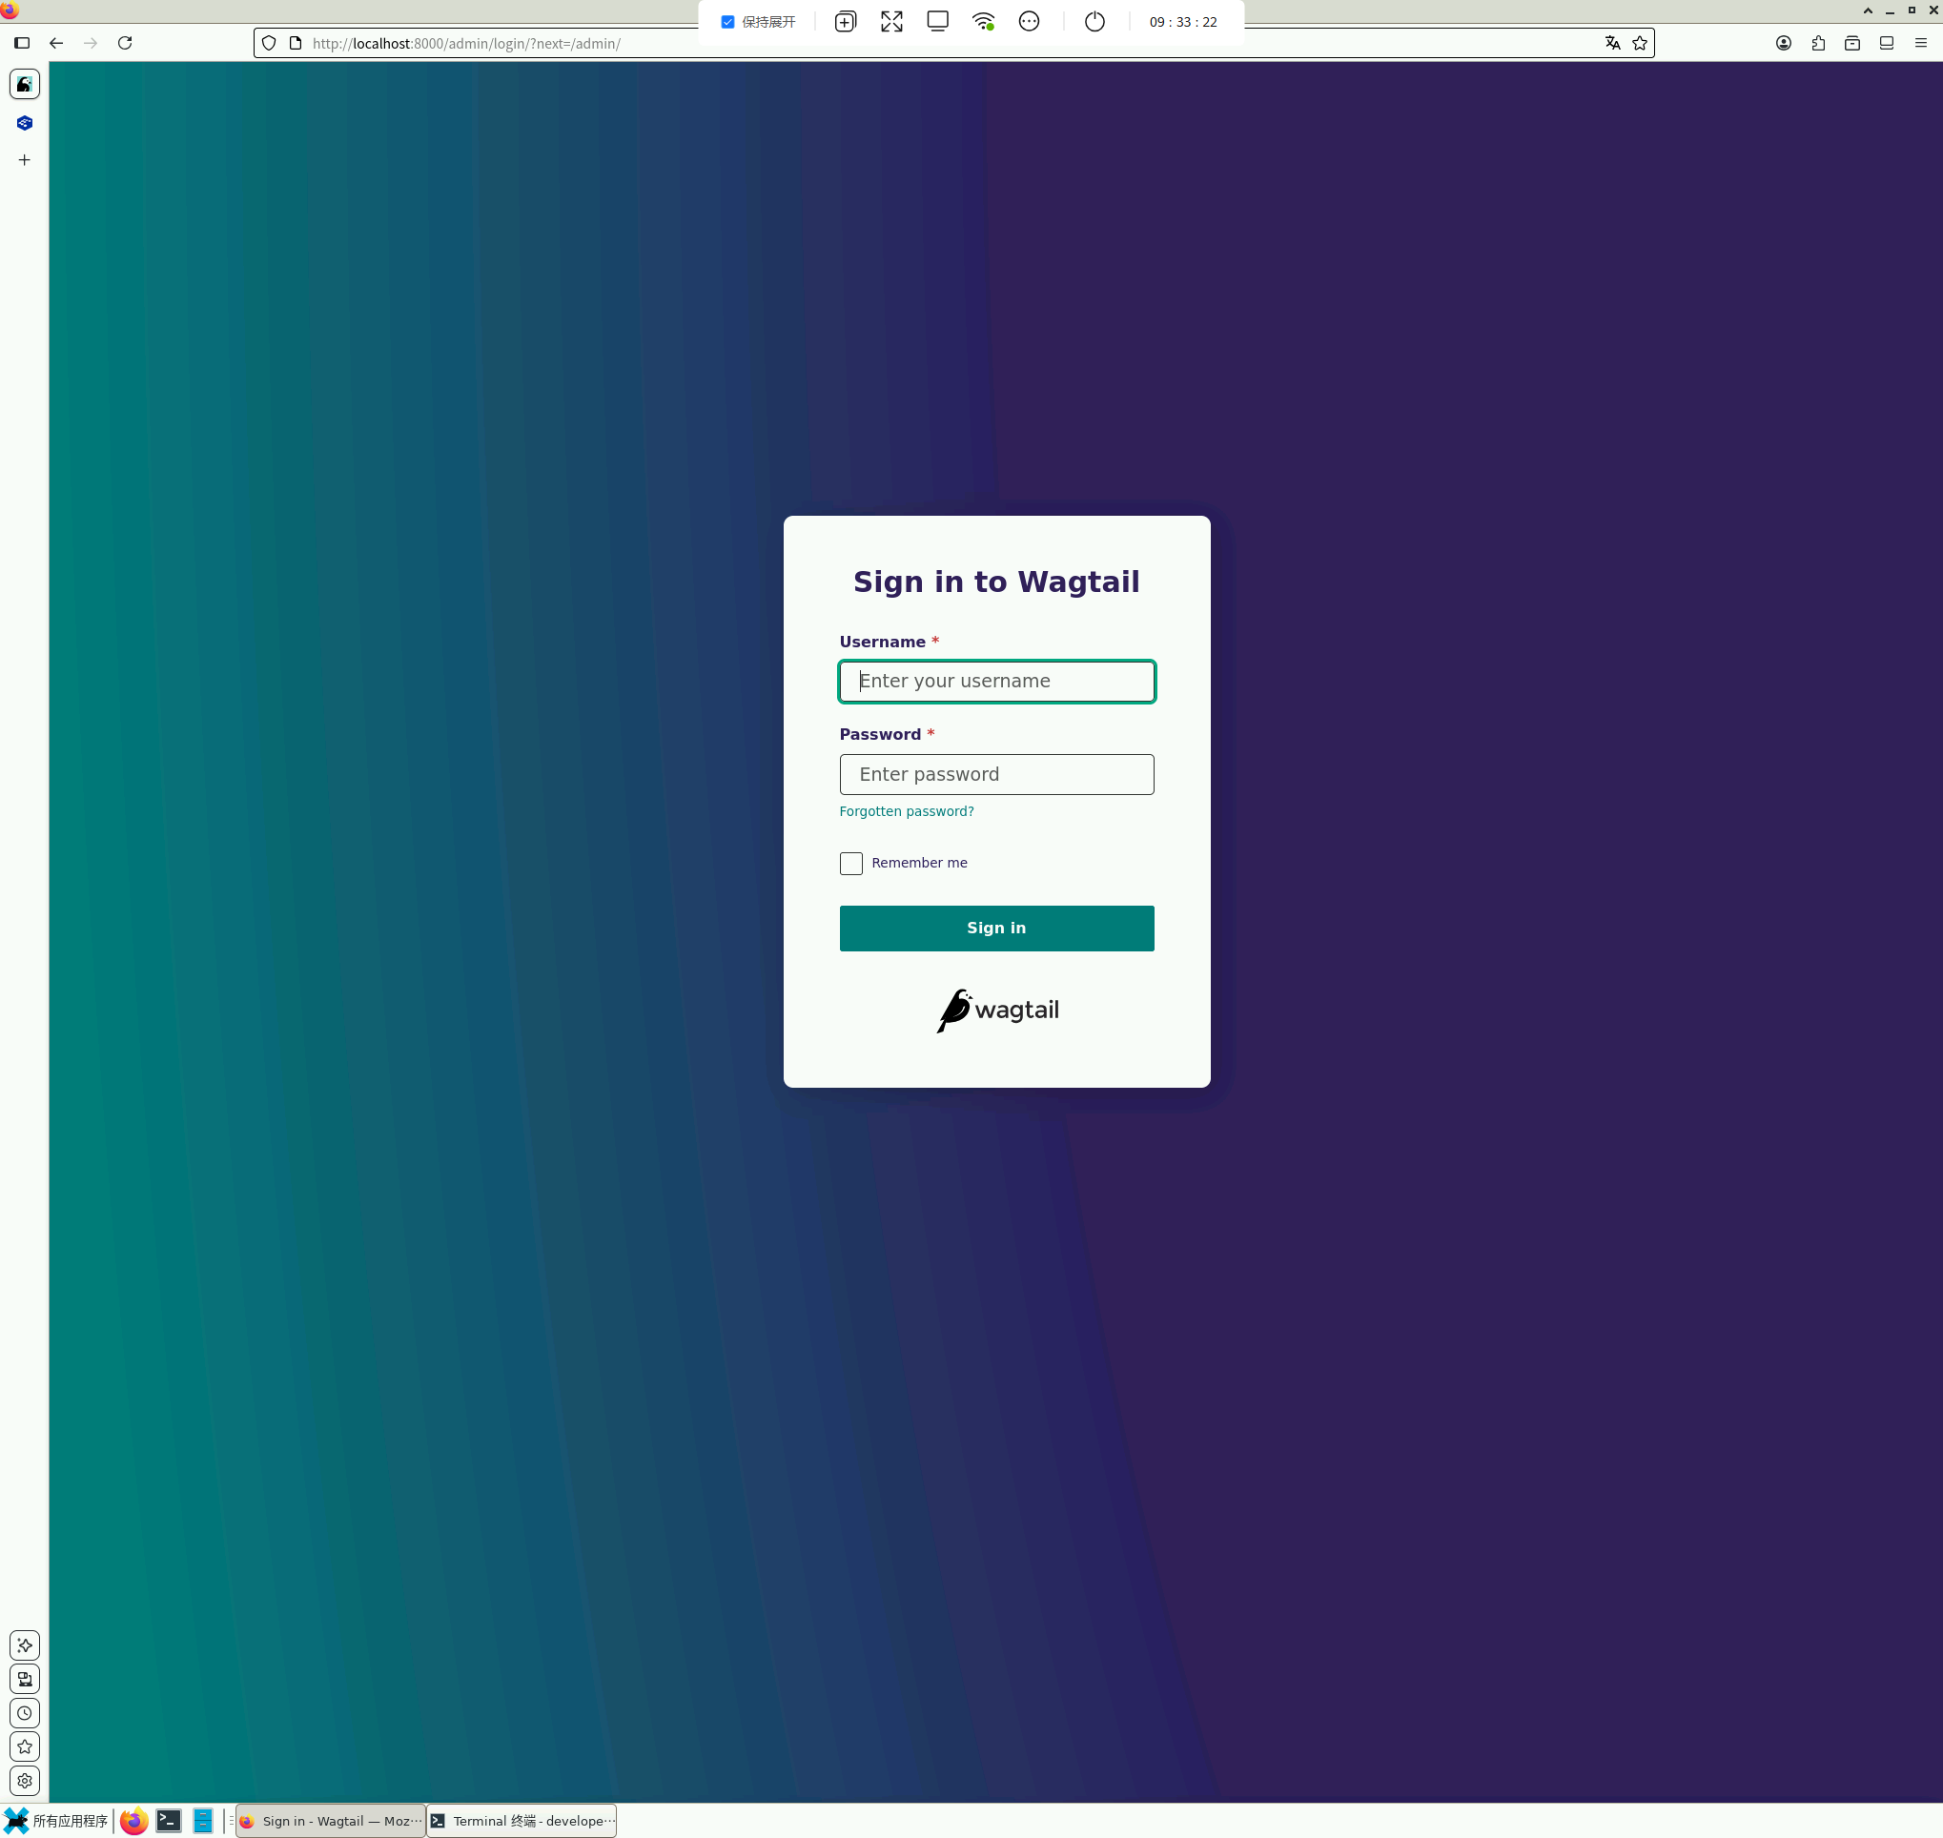Open browser extensions puzzle icon

point(1817,43)
